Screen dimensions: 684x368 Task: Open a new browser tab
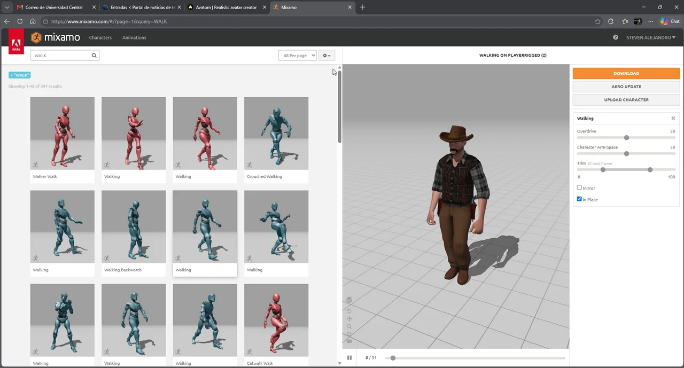coord(362,7)
